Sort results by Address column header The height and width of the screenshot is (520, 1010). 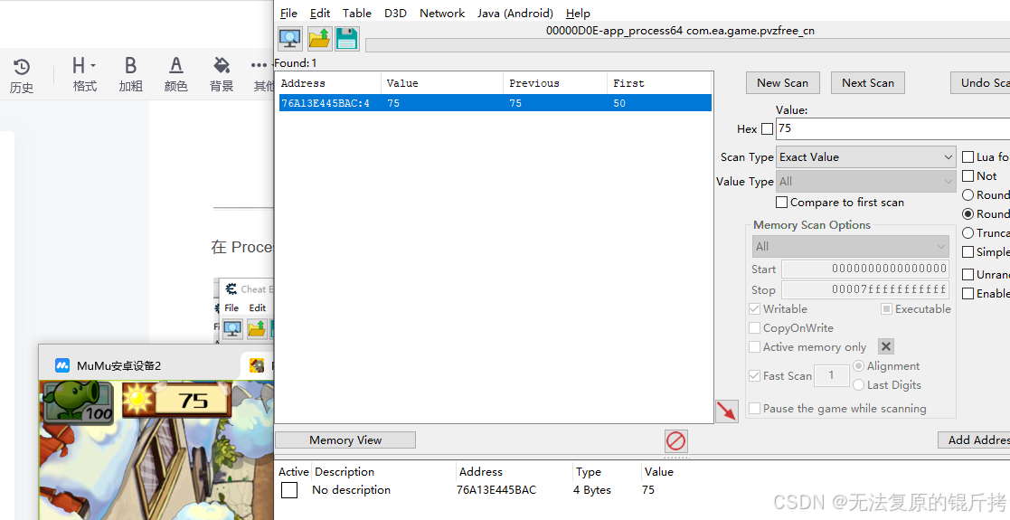(x=330, y=83)
